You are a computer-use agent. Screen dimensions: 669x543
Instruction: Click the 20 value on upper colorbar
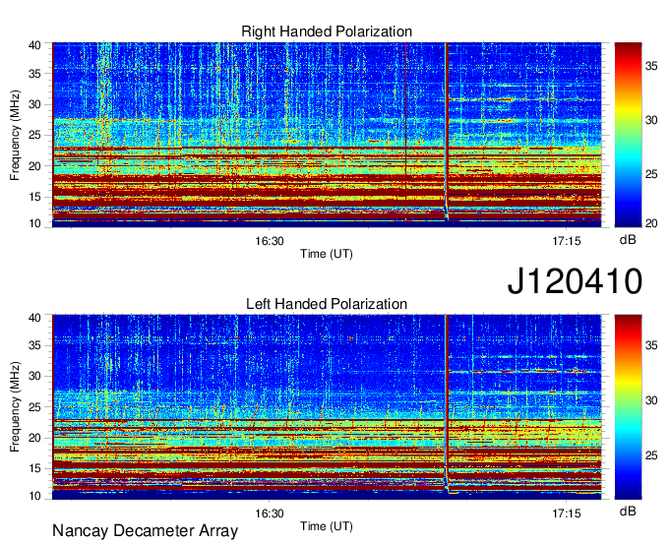(x=651, y=223)
